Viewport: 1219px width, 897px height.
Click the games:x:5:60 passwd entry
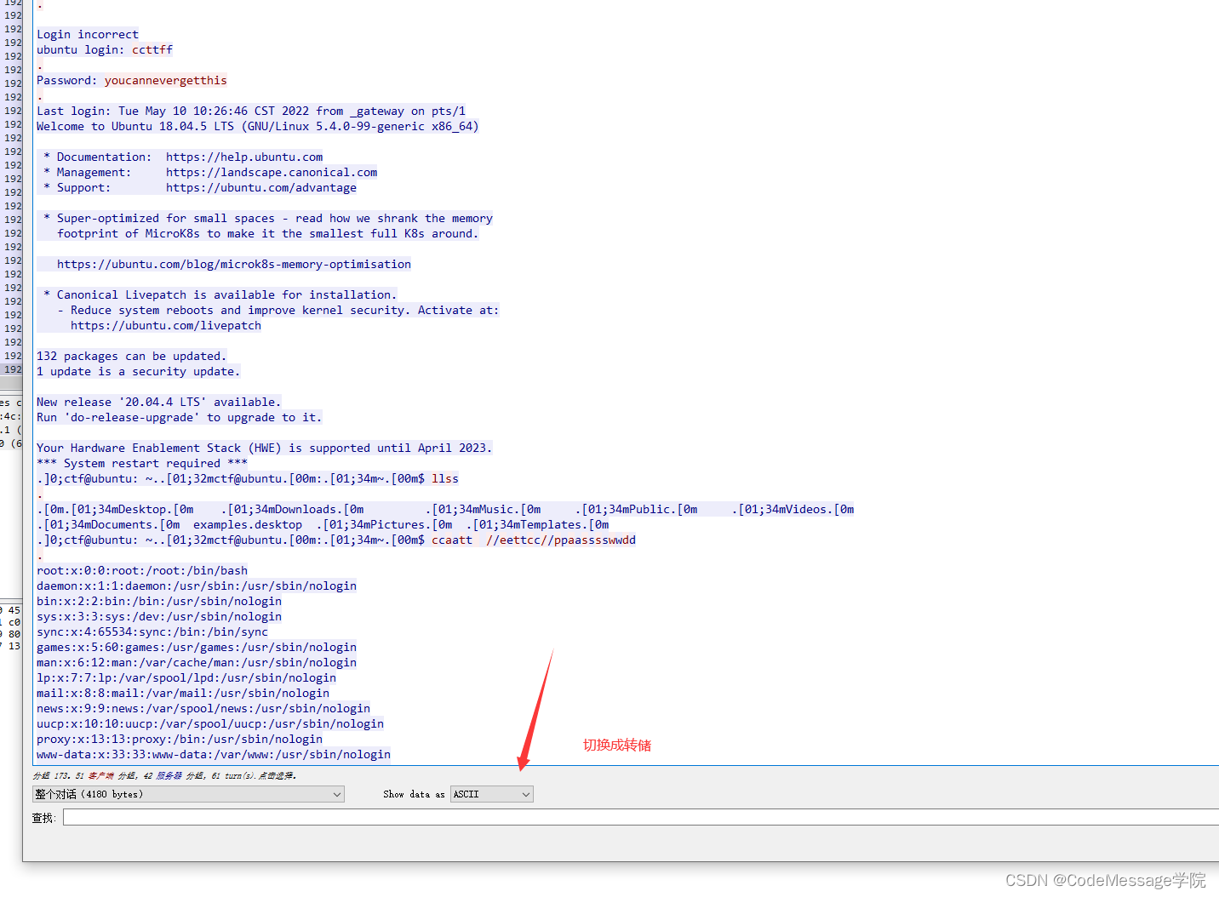point(197,647)
